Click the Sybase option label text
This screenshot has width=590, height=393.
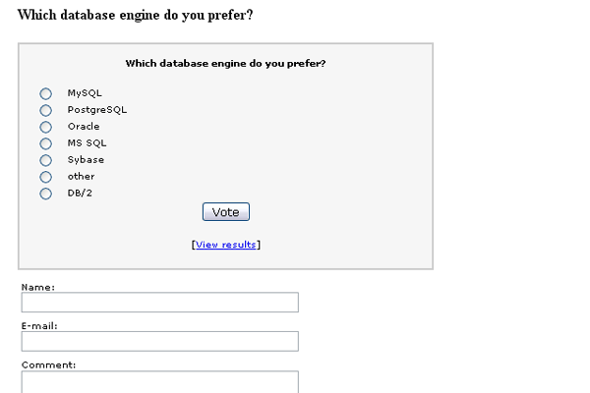tap(86, 160)
